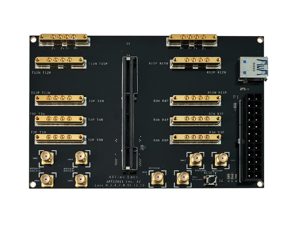Select gold connector beside T4P T4N label
This screenshot has height=225, width=293.
(59, 120)
